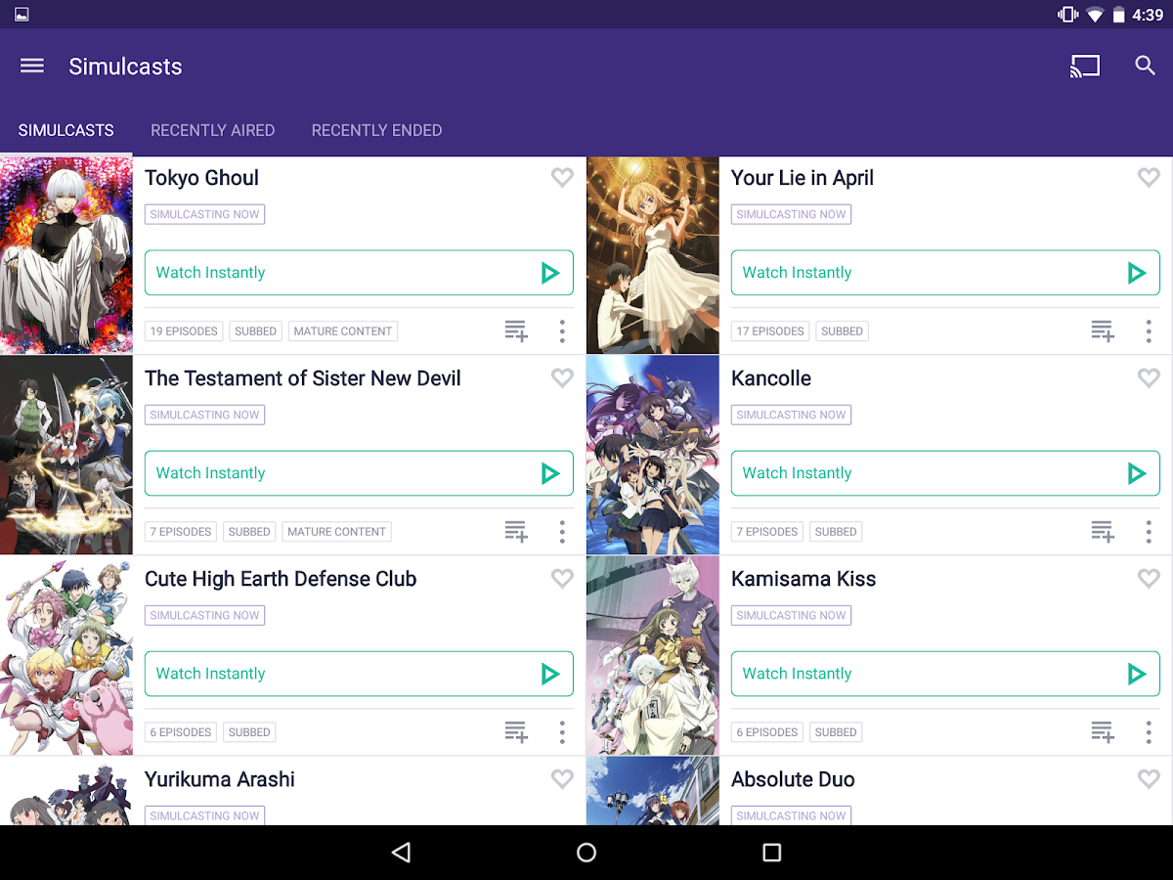Image resolution: width=1173 pixels, height=880 pixels.
Task: Toggle the Kancolle favorite heart
Action: click(x=1149, y=378)
